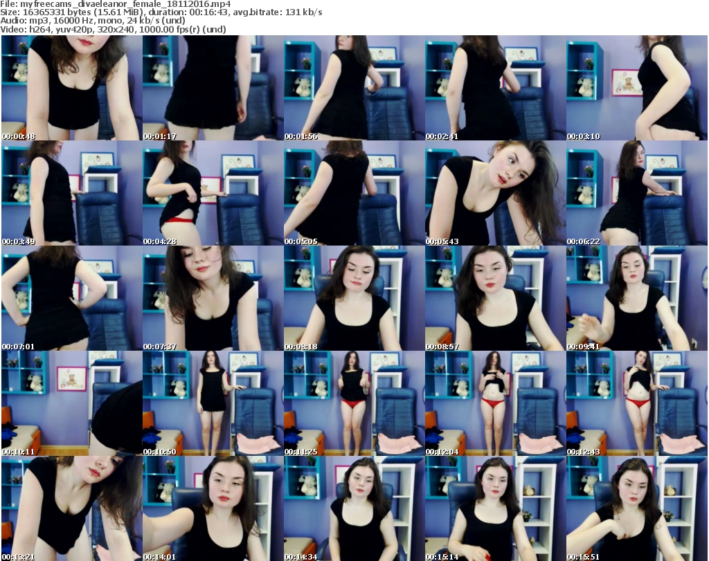The image size is (709, 561).
Task: Select the thumbnail stamped 00:07:01
Action: coord(72,298)
